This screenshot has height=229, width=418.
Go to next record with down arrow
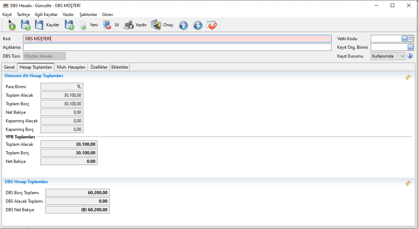(198, 25)
